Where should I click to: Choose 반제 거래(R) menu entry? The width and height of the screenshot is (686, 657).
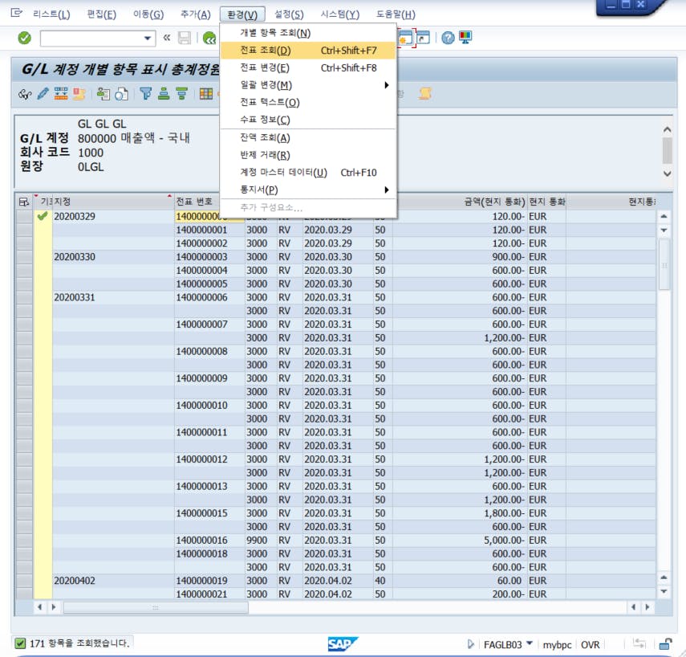point(308,155)
